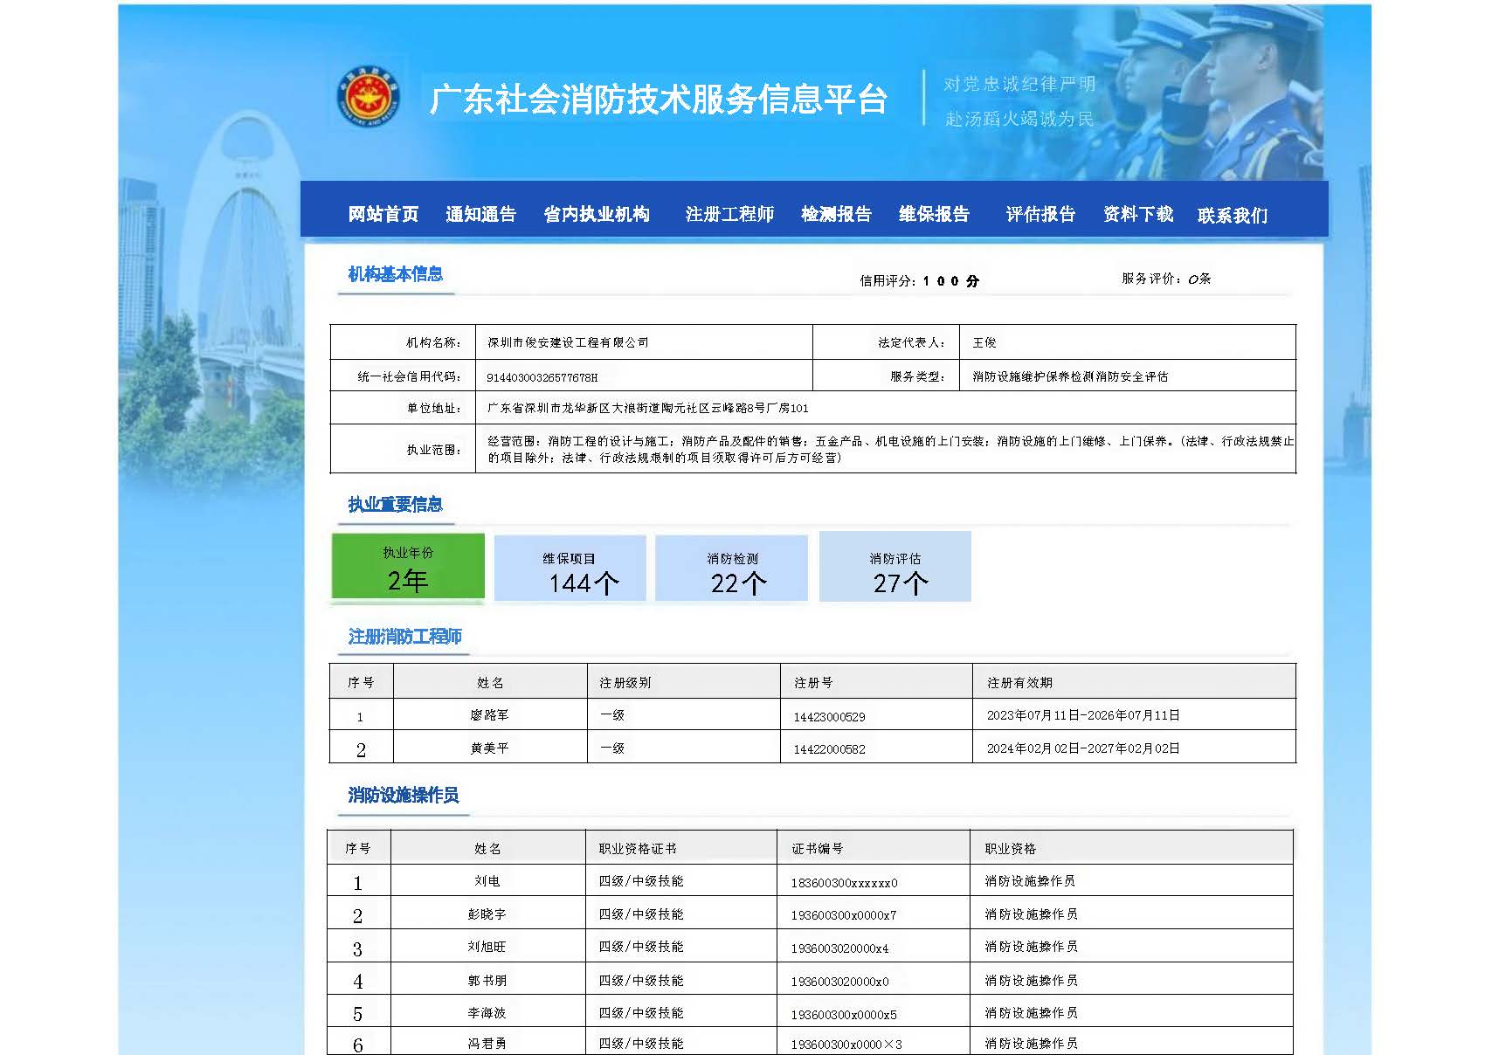Open 联系我们 nav item
This screenshot has width=1492, height=1055.
(1233, 215)
